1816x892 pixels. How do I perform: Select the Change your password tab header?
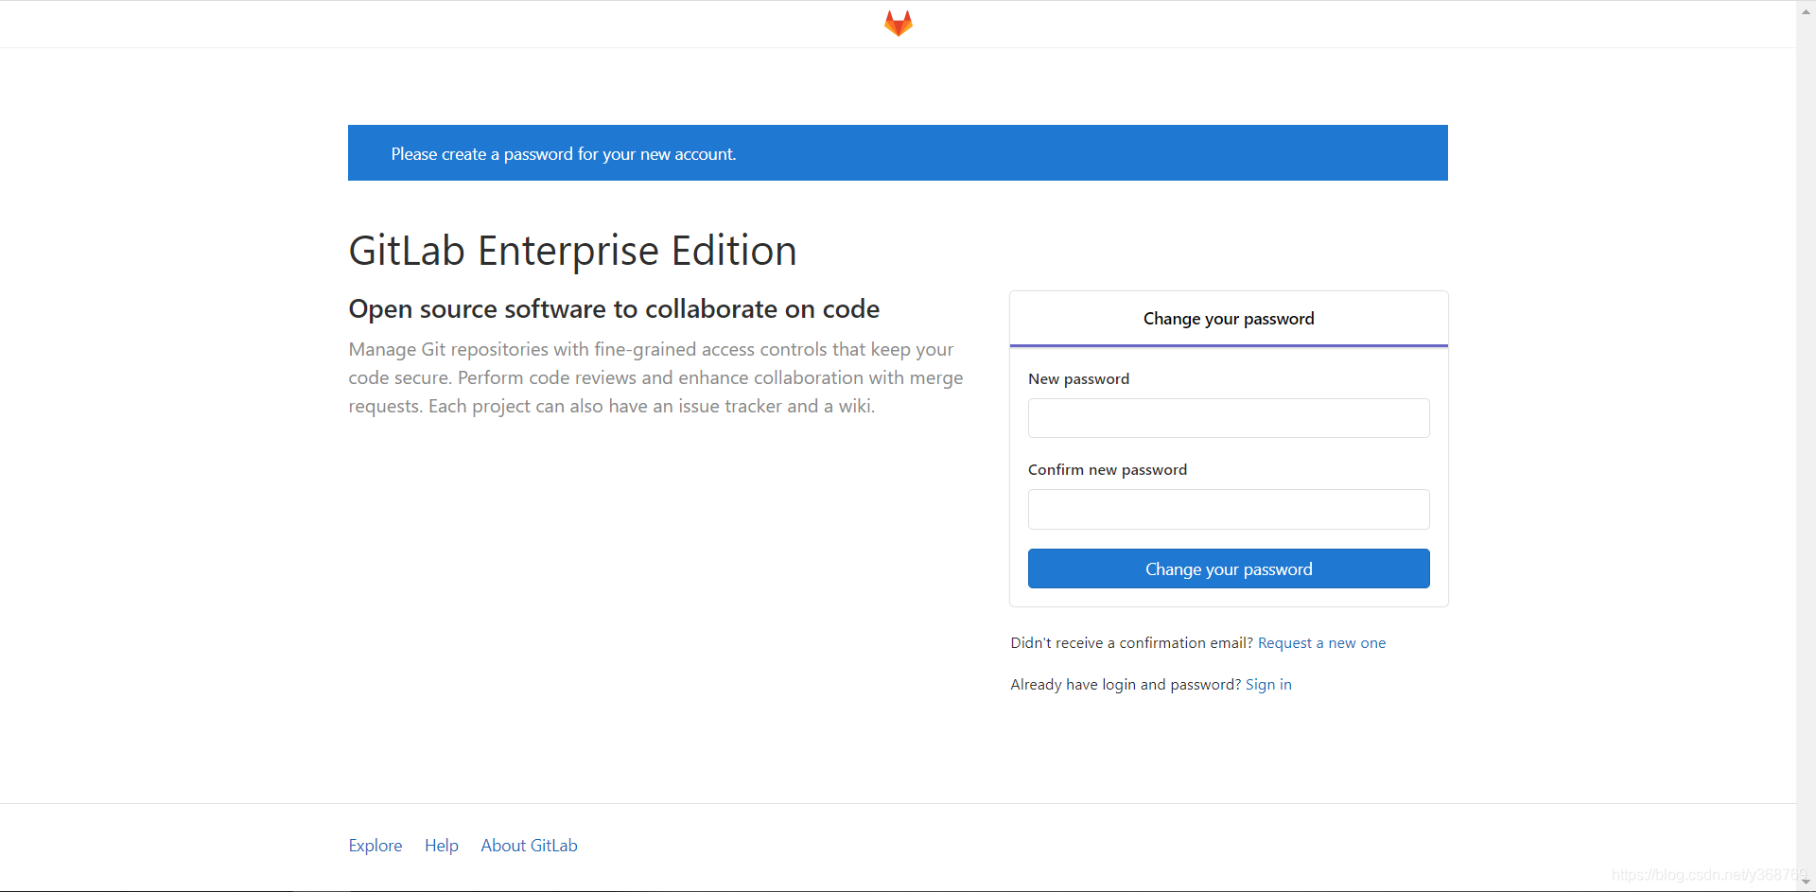click(x=1229, y=319)
